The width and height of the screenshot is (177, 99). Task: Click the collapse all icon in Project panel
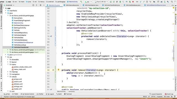(x=37, y=5)
